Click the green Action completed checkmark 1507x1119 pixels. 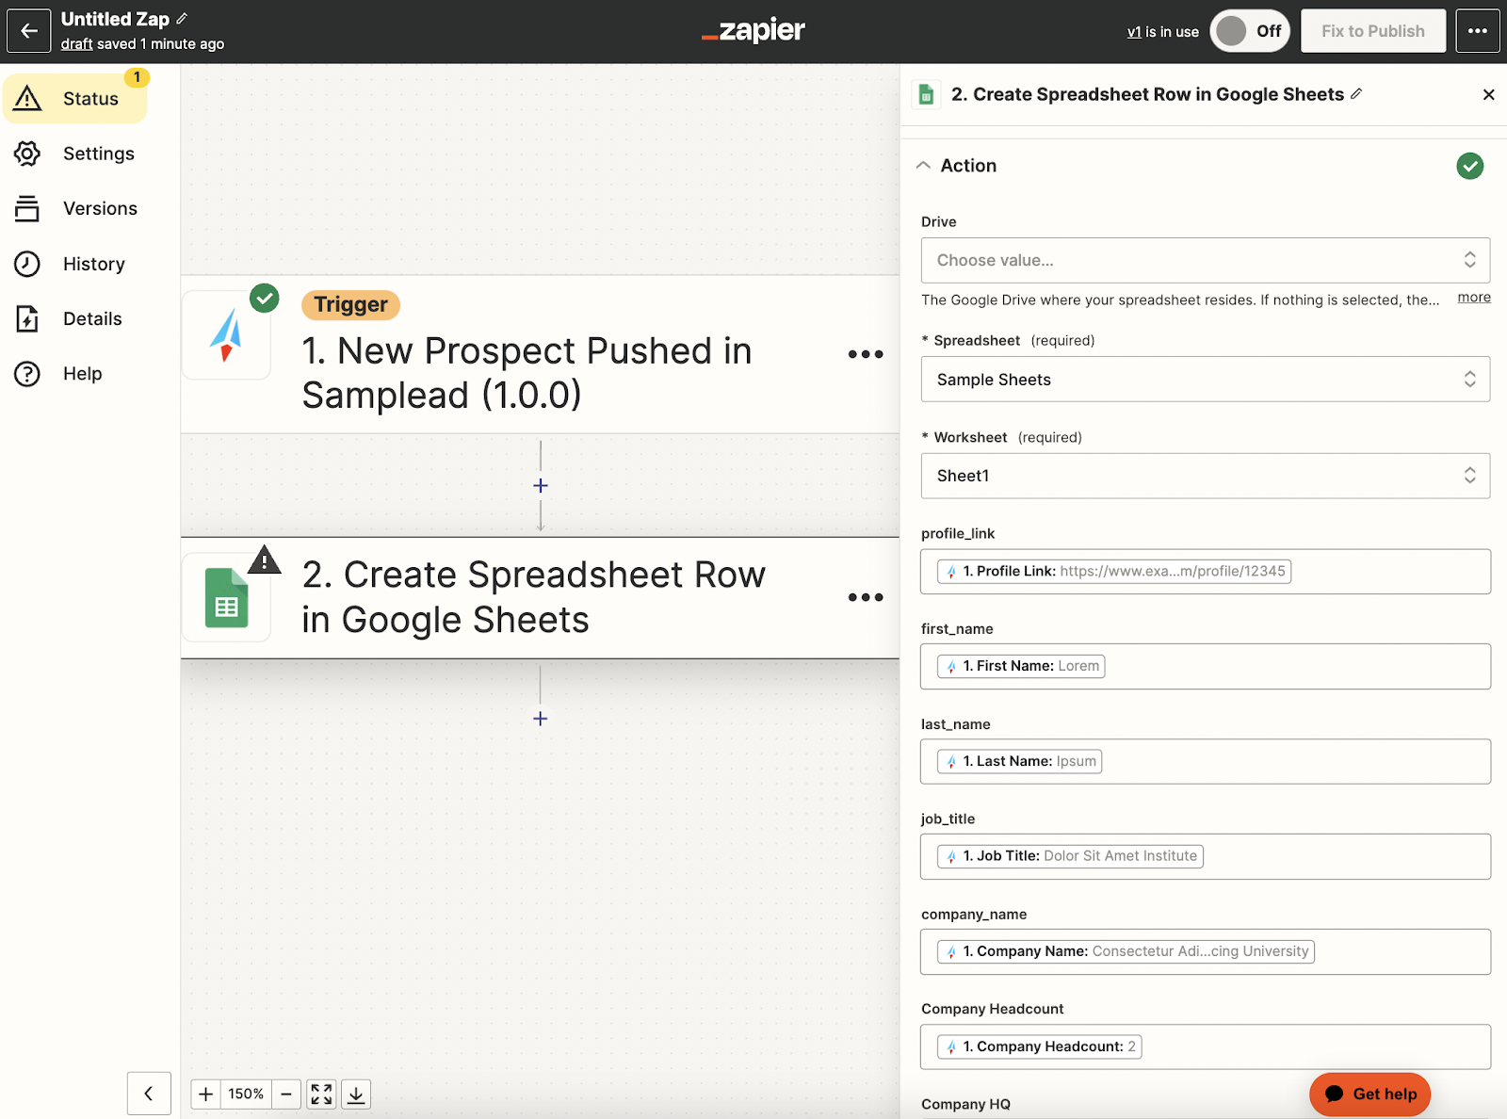(x=1469, y=166)
